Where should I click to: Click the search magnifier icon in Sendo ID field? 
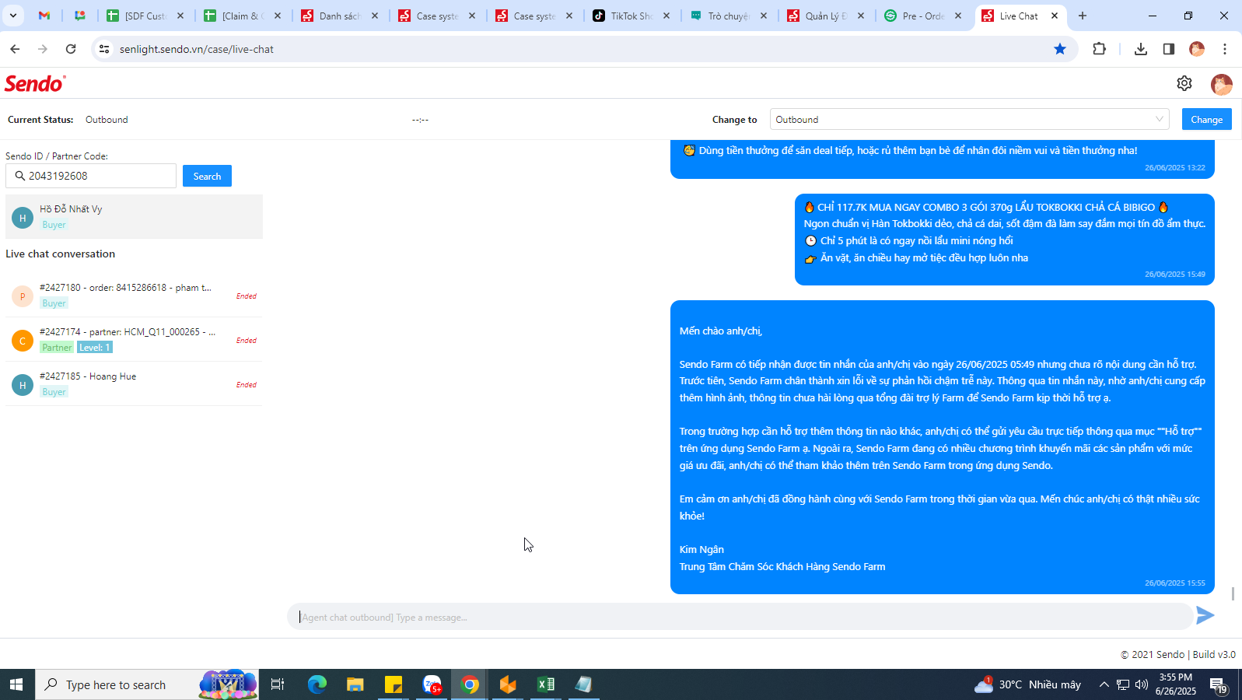click(20, 176)
